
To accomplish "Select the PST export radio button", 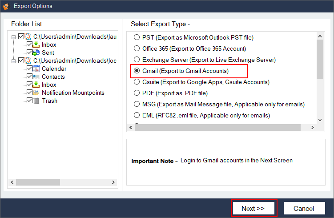I will coord(137,38).
